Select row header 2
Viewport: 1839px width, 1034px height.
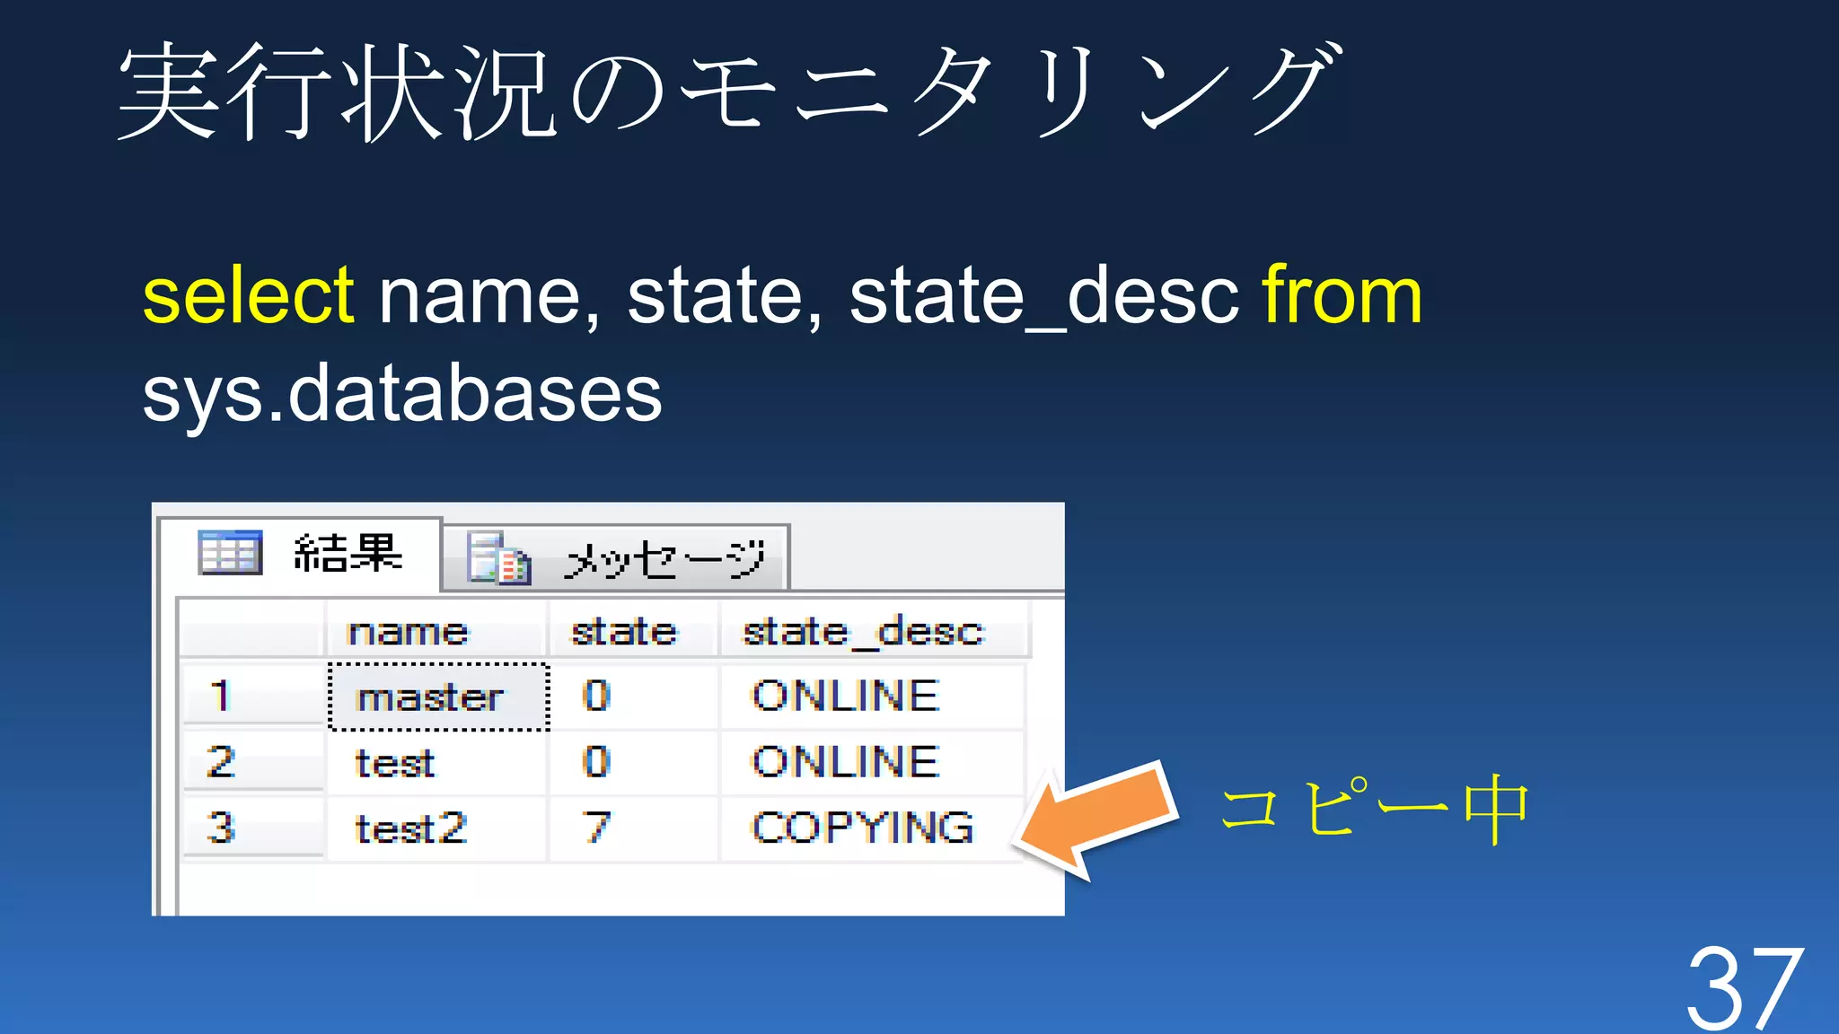coord(252,762)
